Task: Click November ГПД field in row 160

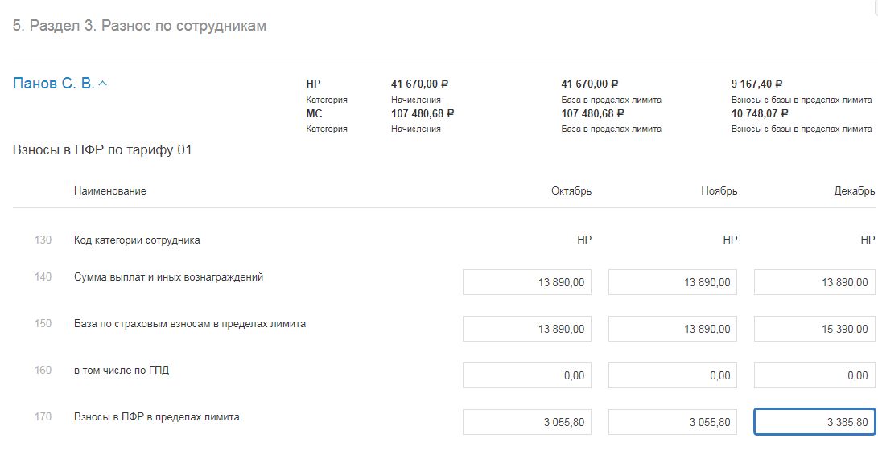Action: [673, 375]
